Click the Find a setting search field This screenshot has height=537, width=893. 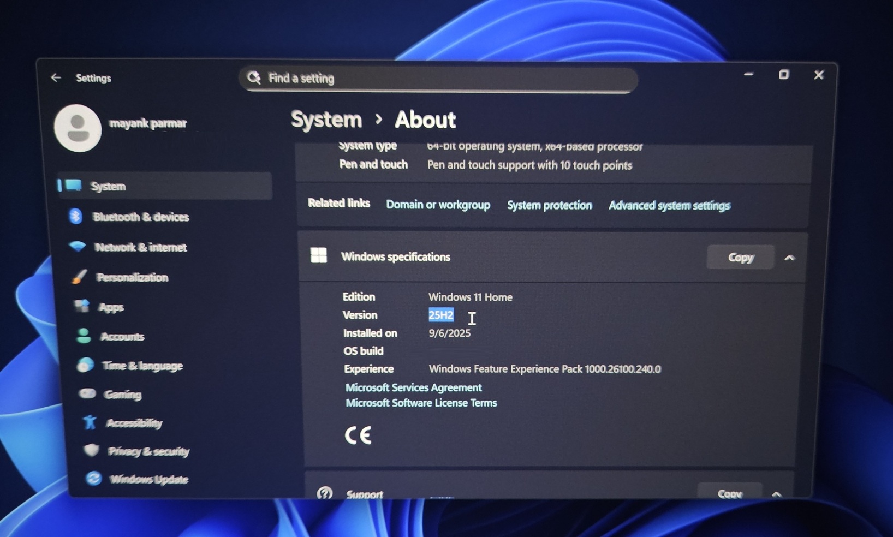(x=438, y=79)
